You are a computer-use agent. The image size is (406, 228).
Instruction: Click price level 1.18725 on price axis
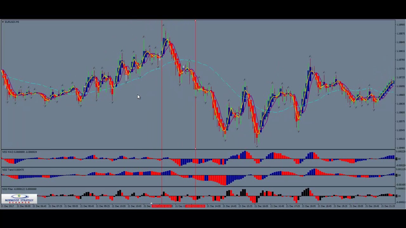pyautogui.click(x=401, y=77)
